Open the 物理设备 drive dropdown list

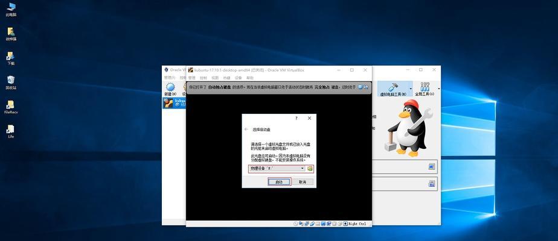(x=277, y=169)
